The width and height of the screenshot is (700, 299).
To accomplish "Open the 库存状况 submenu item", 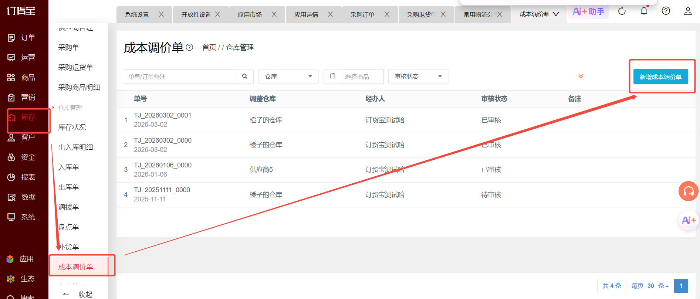I will [72, 127].
